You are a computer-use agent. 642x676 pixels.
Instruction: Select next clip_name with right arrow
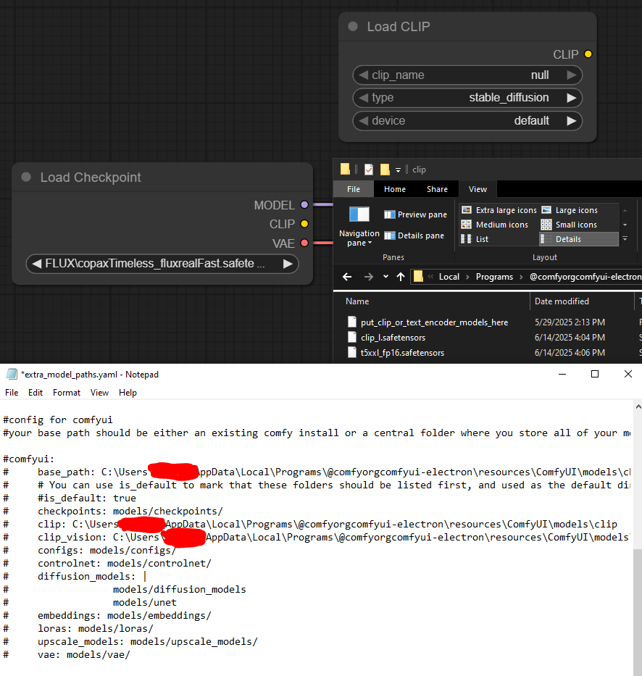(x=572, y=75)
